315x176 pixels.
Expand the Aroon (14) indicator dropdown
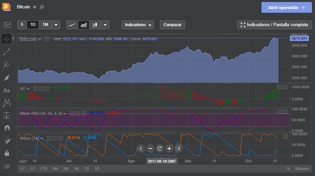point(42,138)
